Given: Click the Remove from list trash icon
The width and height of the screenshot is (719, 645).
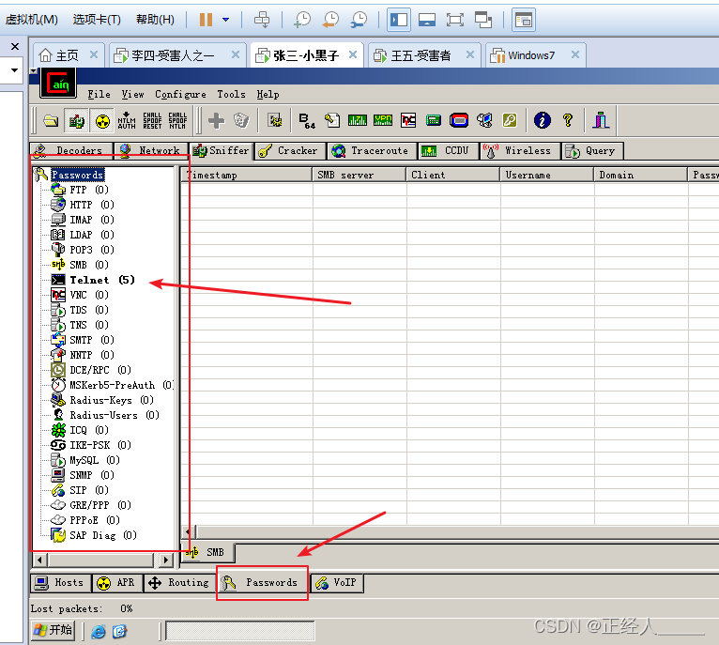Looking at the screenshot, I should (x=241, y=121).
